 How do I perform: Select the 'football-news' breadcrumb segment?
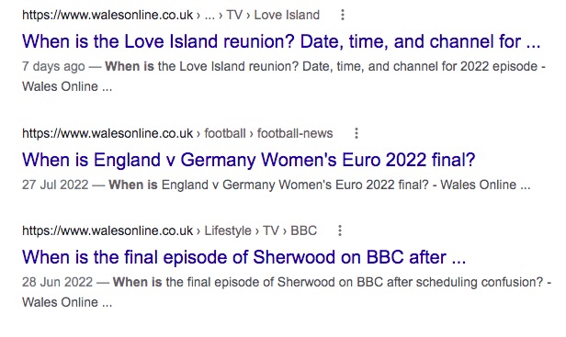[295, 133]
